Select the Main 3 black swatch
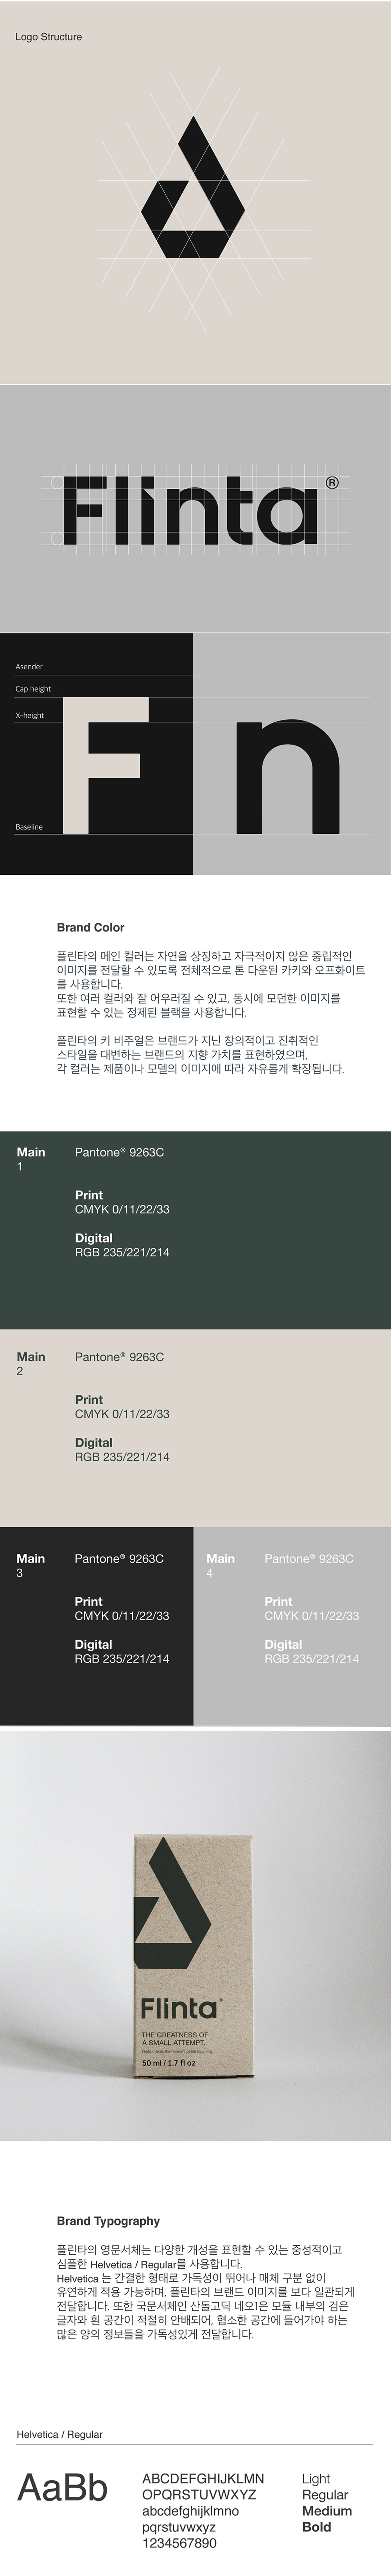Image resolution: width=391 pixels, height=2576 pixels. [97, 1625]
